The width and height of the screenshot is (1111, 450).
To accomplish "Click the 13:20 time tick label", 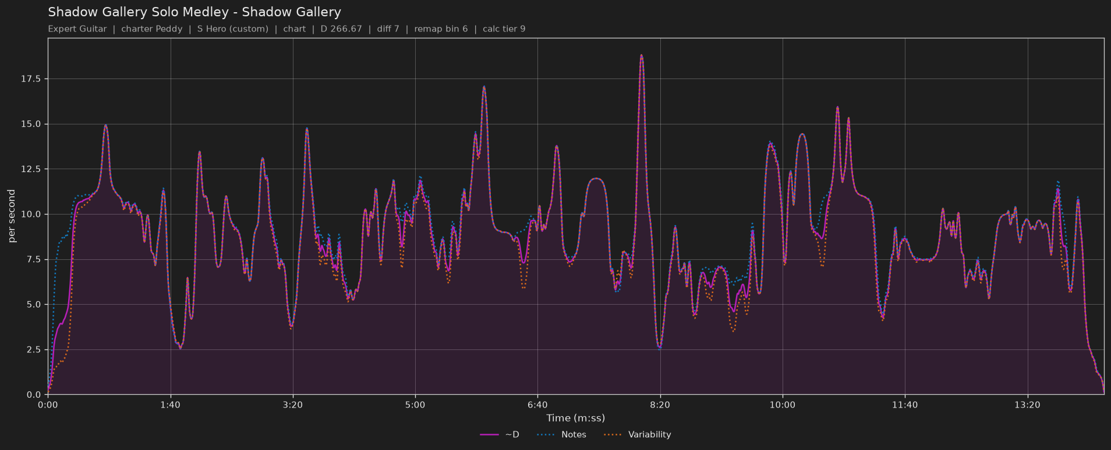I will tap(1027, 405).
